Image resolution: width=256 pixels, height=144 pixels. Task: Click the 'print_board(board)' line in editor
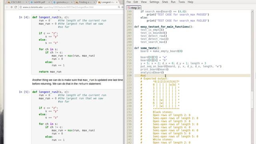tap(154, 69)
